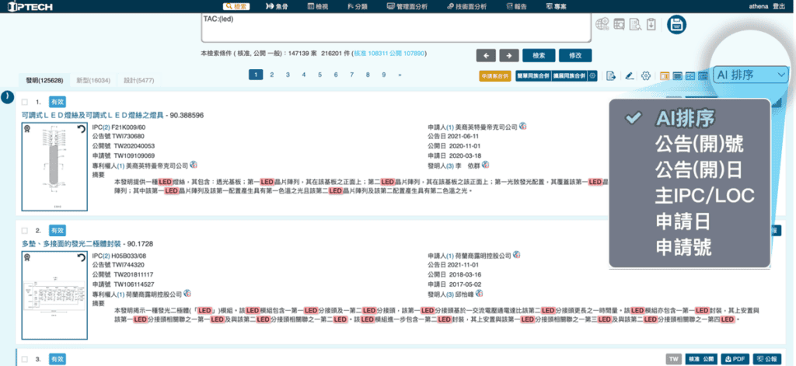Switch to orange image-list view icon
Screen dimensions: 796x366
pos(665,75)
